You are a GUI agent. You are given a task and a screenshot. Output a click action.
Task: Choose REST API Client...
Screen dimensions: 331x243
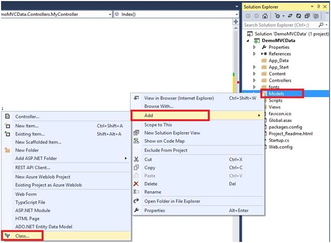[66, 168]
